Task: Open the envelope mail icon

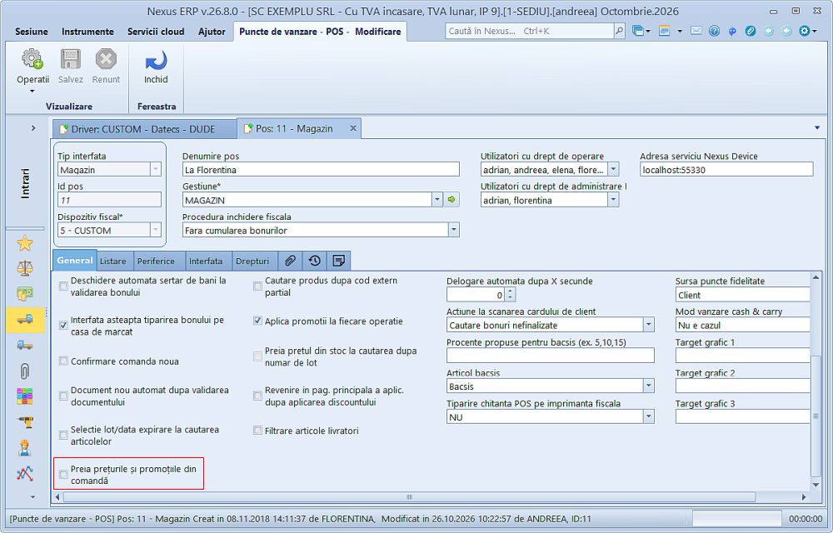Action: tap(696, 31)
